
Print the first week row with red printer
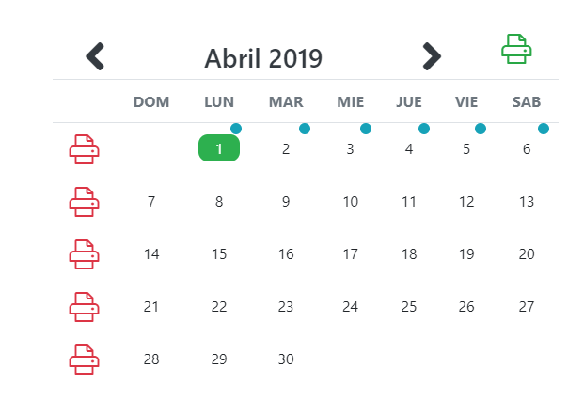pos(84,149)
